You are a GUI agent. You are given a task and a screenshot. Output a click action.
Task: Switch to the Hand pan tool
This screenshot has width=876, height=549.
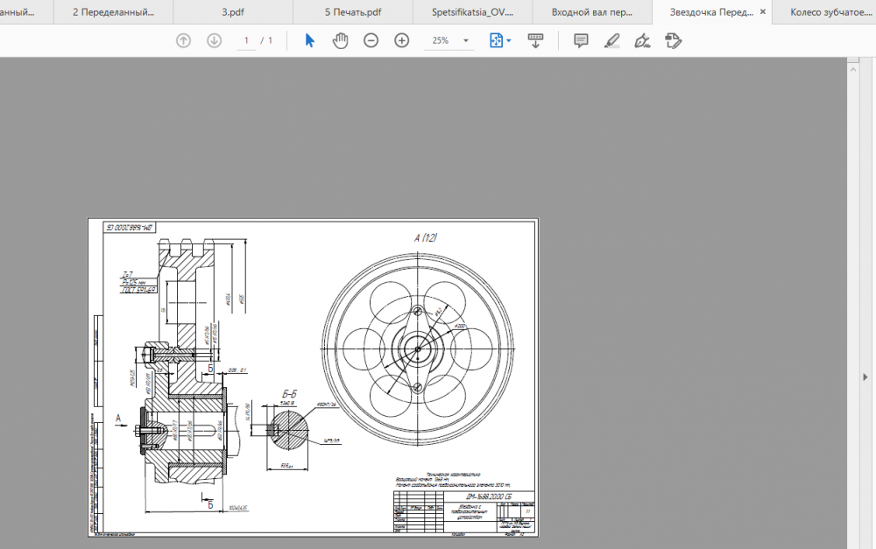(340, 40)
